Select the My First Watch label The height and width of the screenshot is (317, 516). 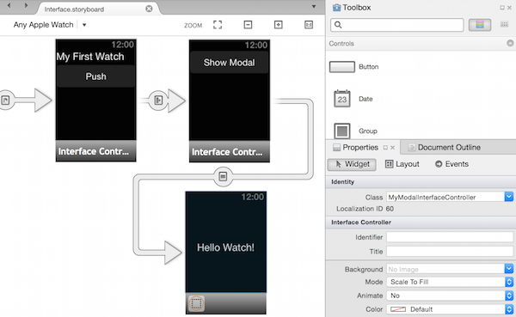click(90, 57)
